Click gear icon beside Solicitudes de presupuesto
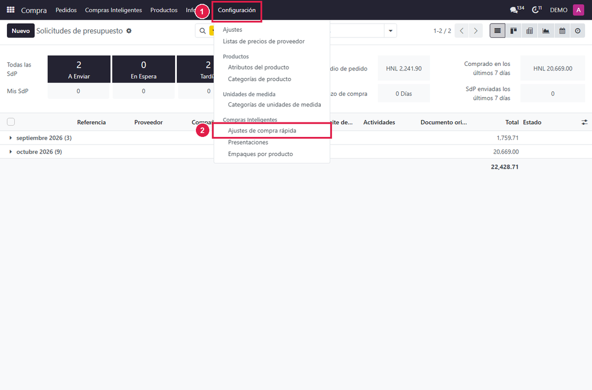This screenshot has width=592, height=390. tap(129, 31)
